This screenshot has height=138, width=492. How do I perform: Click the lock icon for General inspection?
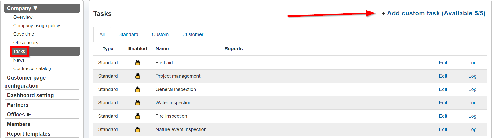[137, 89]
